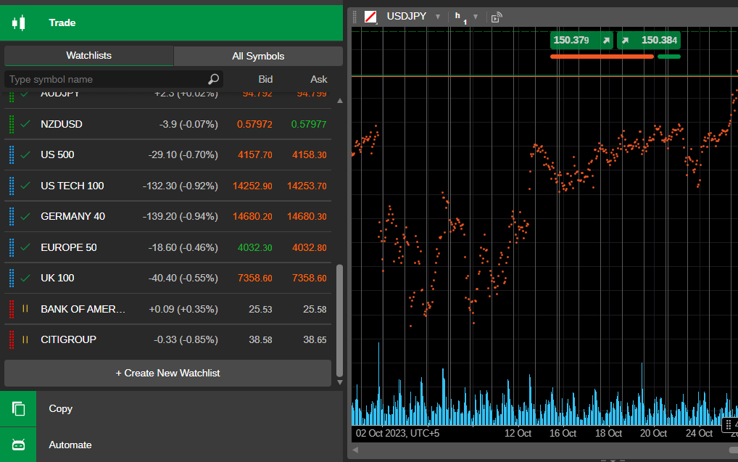Click the chart panel grip handle before USDJPY
The image size is (738, 462).
point(355,17)
